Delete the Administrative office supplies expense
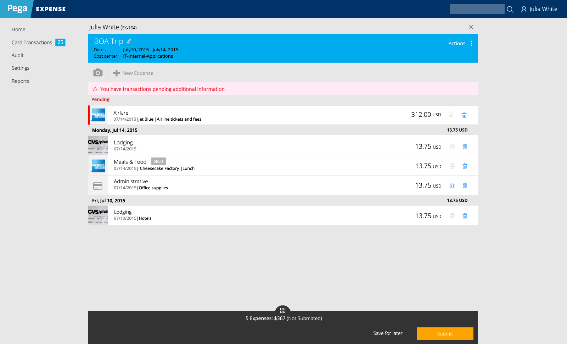This screenshot has width=567, height=344. click(465, 186)
